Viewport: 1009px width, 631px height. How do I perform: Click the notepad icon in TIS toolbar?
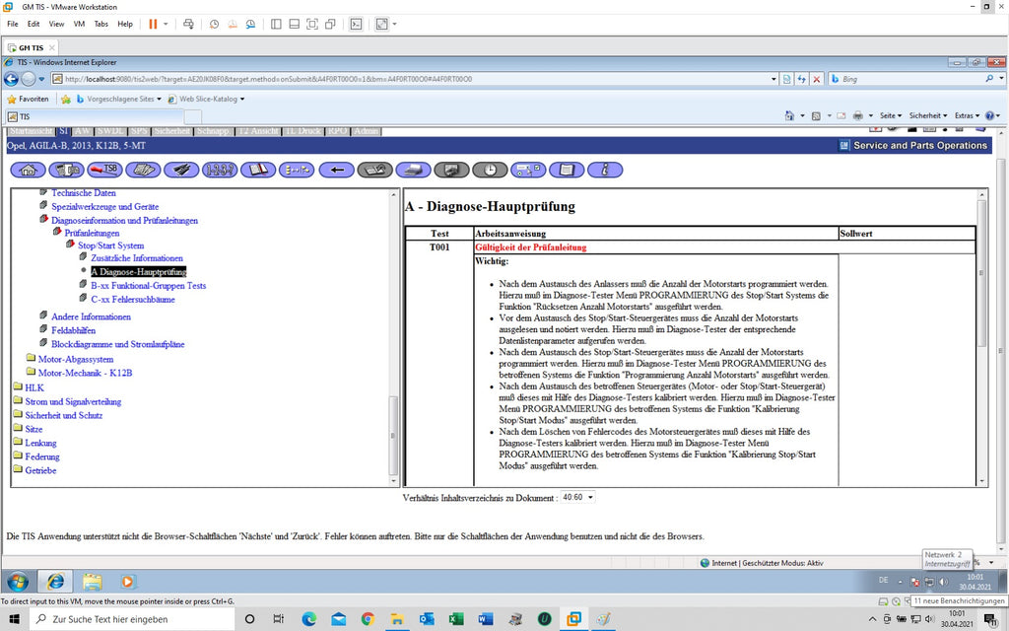[567, 170]
